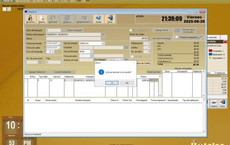Viewport: 230px width, 145px height.
Task: Open the Fecha de entrada date picker
Action: 59,43
